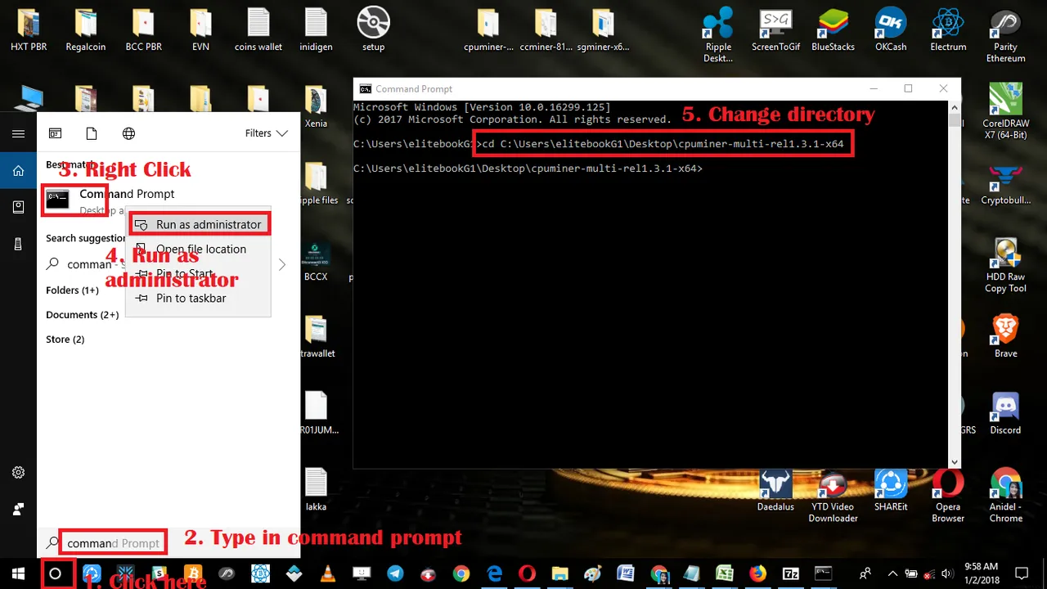
Task: Click the volume speaker tray icon
Action: click(946, 573)
